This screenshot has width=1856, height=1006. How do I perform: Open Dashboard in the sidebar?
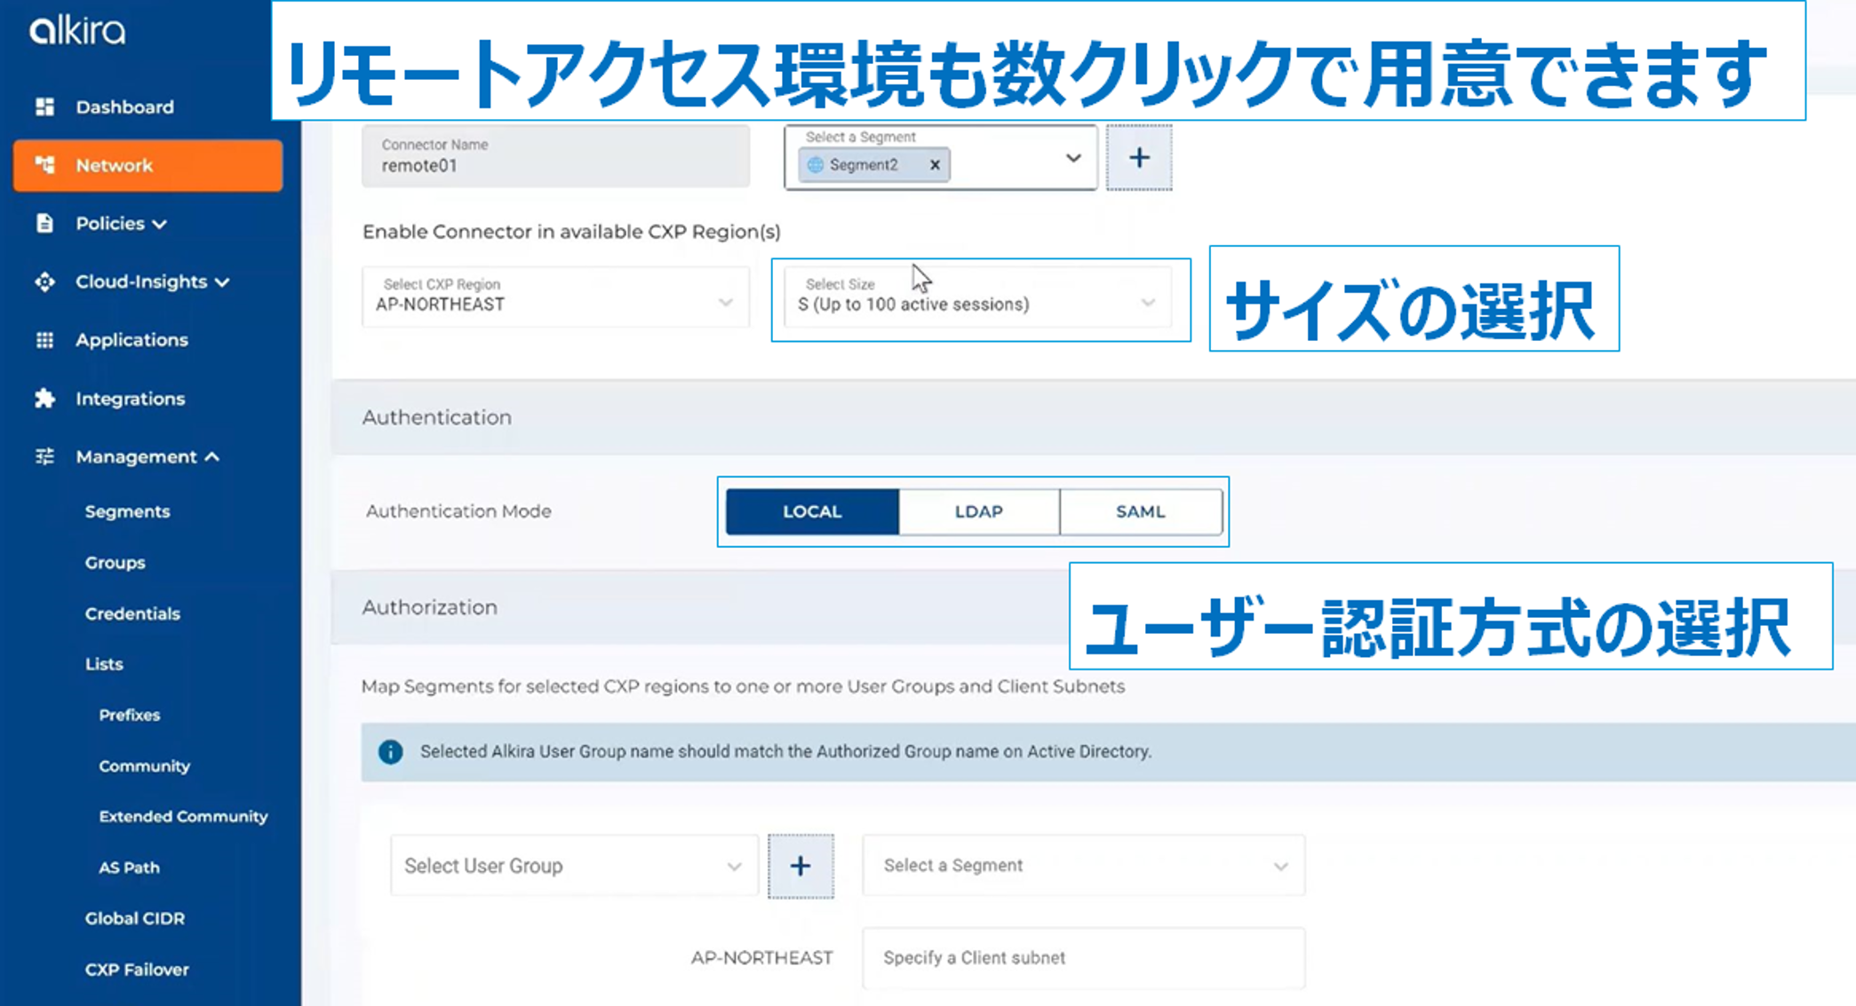tap(124, 107)
